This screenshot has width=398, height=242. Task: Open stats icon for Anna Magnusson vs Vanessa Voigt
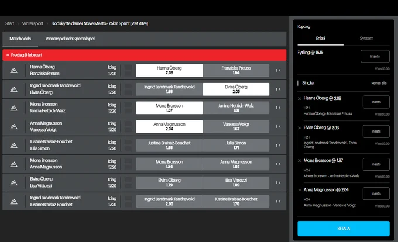[x=128, y=126]
